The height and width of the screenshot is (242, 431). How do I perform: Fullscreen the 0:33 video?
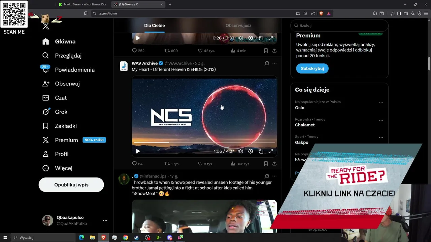(x=270, y=38)
